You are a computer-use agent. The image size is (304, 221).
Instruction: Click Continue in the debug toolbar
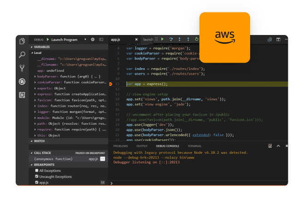pyautogui.click(x=163, y=40)
